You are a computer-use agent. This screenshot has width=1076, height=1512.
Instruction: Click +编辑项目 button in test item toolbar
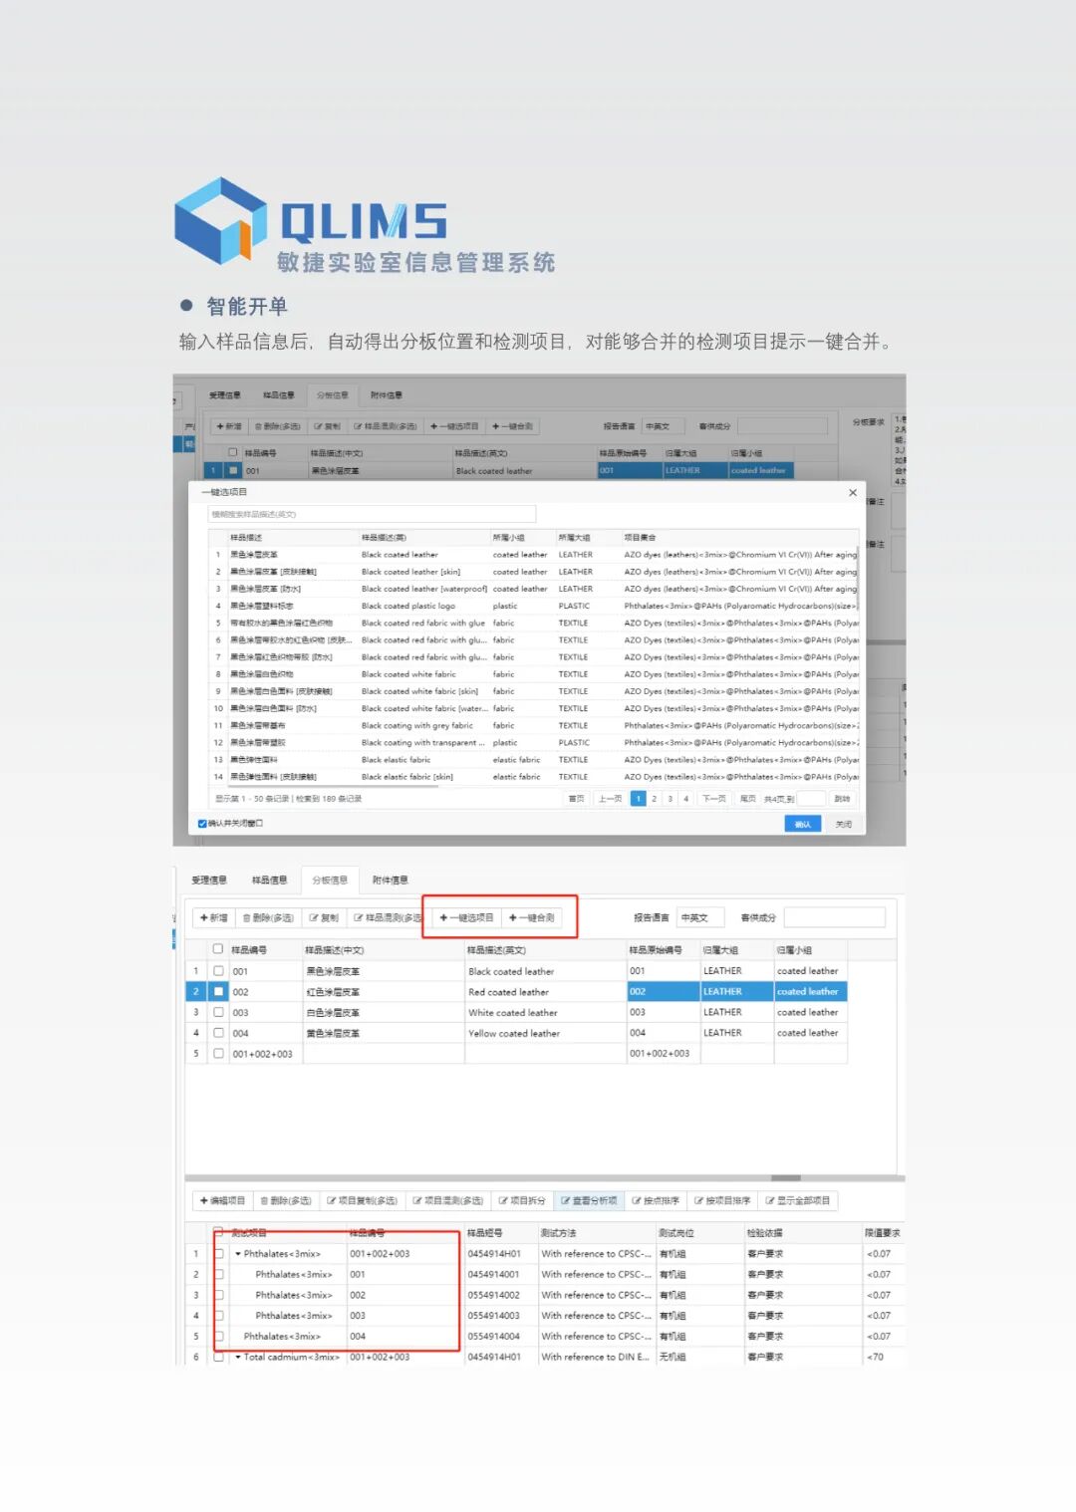(x=222, y=1201)
